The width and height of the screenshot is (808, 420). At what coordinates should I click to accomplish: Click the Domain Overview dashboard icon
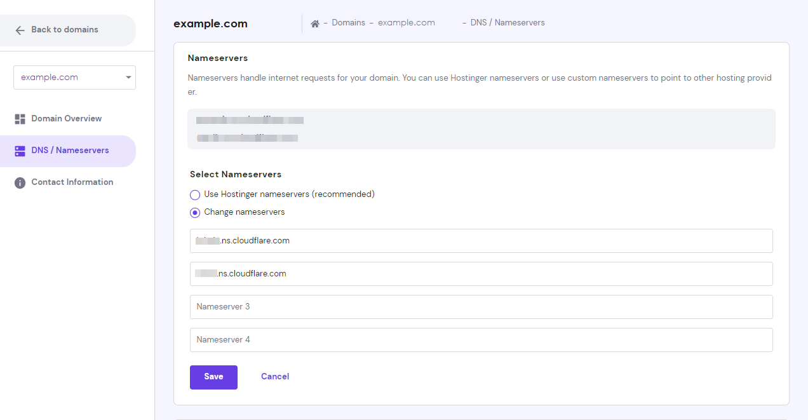(20, 119)
